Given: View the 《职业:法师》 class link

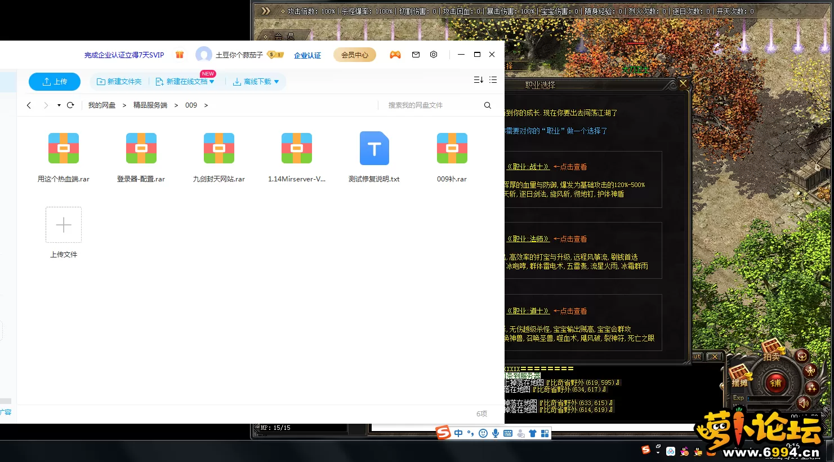Looking at the screenshot, I should point(527,239).
